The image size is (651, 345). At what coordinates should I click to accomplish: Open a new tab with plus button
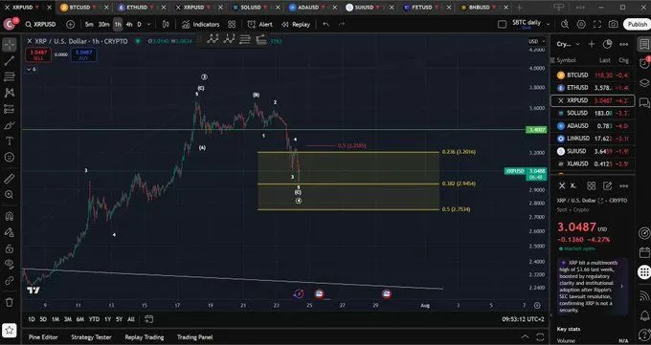click(x=520, y=8)
